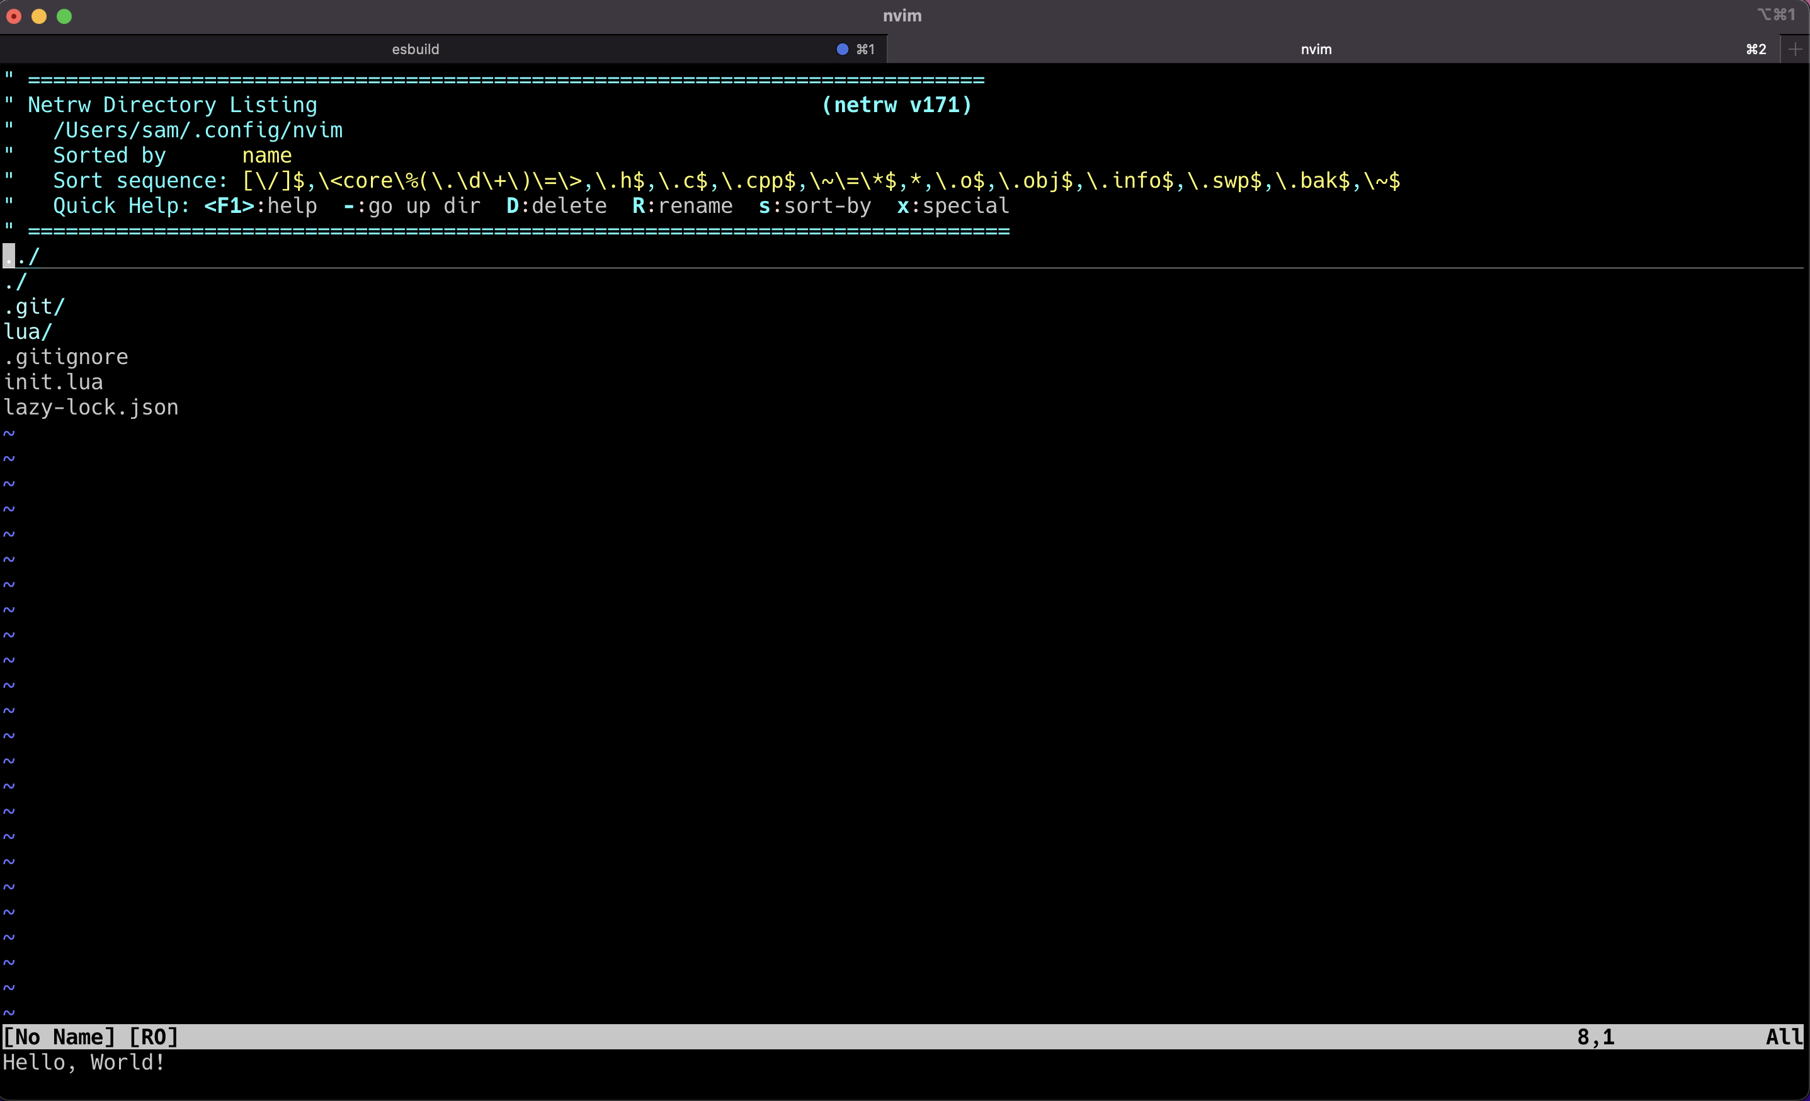The width and height of the screenshot is (1810, 1101).
Task: Click the ⌘2 shortcut label on nvim tab
Action: pos(1756,49)
